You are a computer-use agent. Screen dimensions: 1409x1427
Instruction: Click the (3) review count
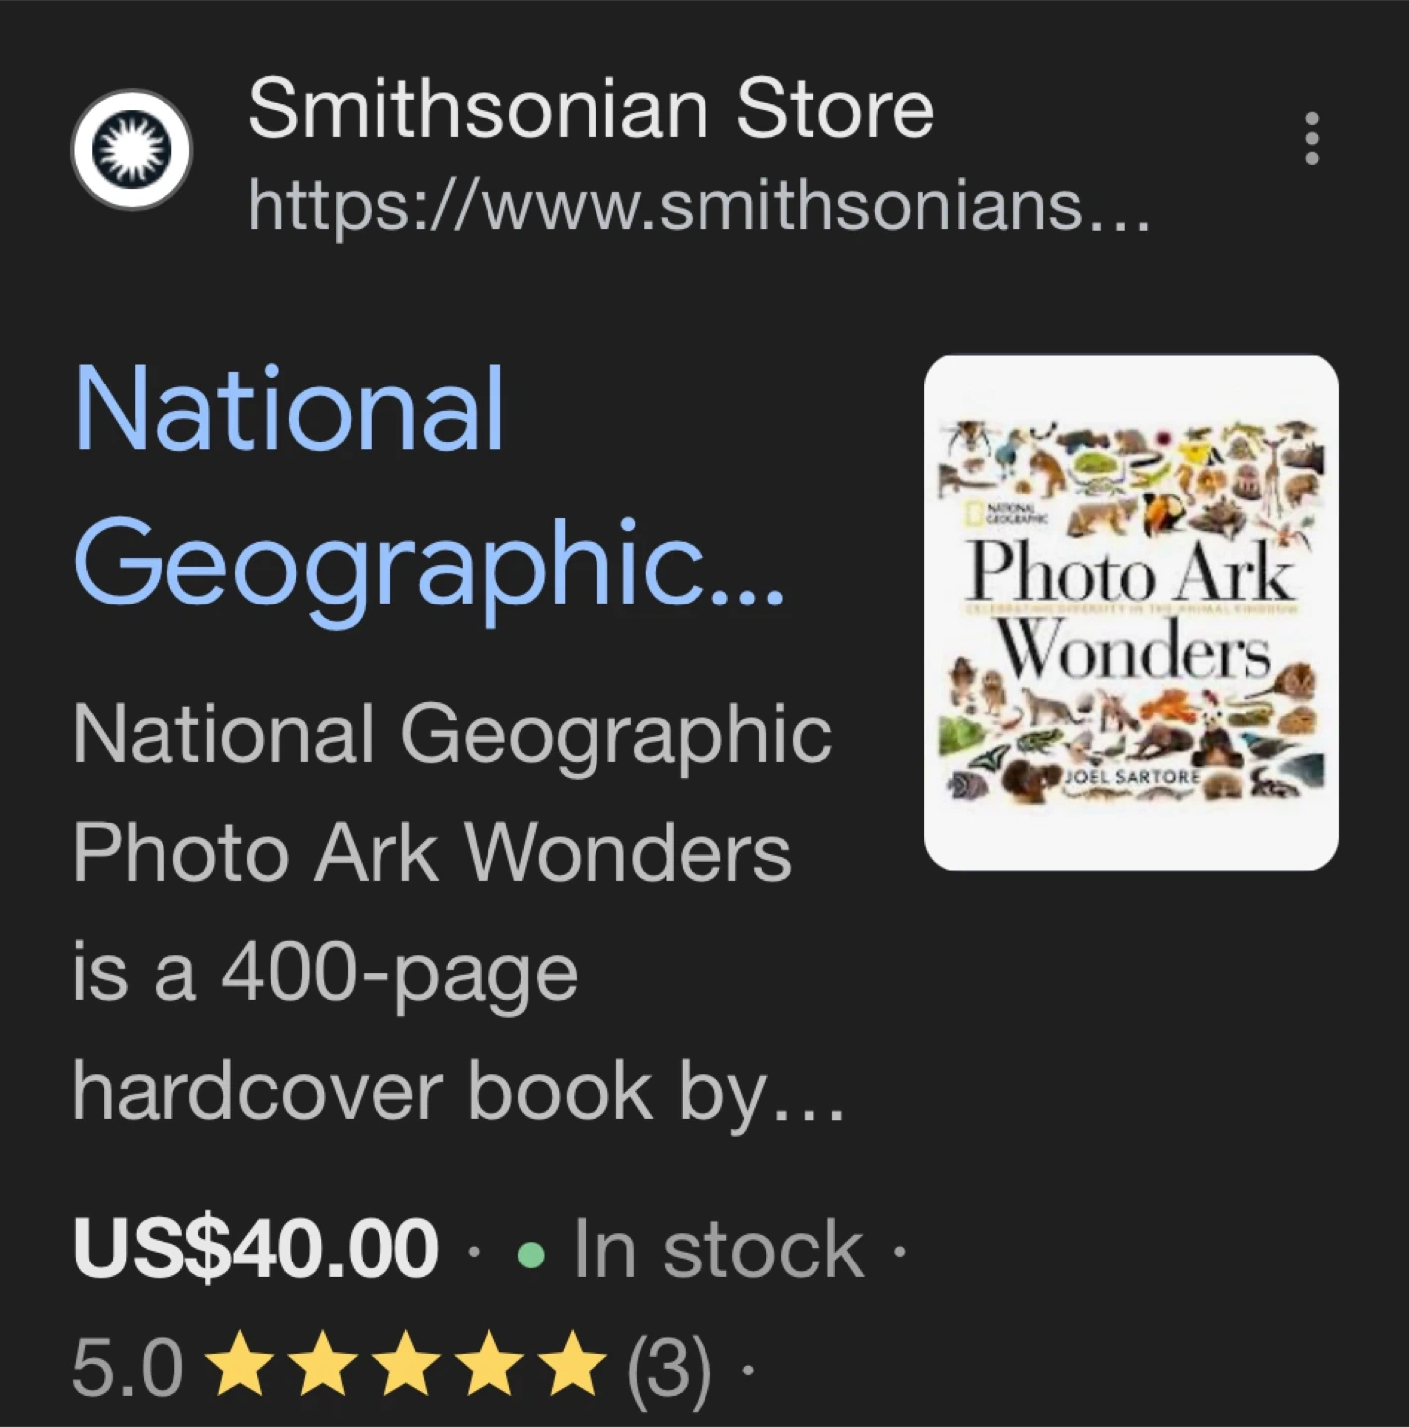669,1370
